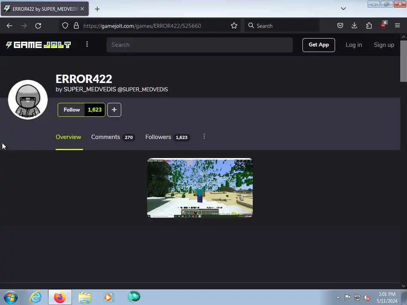The height and width of the screenshot is (305, 407).
Task: Follow the ERROR422 game
Action: [x=72, y=110]
